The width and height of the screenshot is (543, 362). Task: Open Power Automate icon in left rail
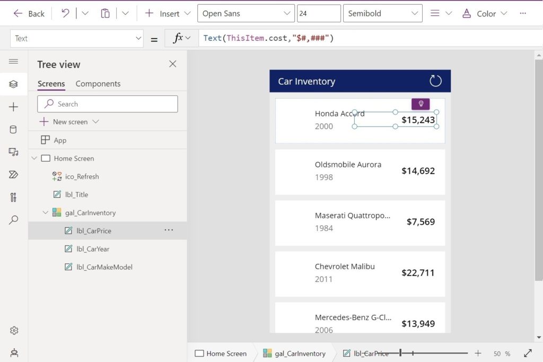pos(14,175)
